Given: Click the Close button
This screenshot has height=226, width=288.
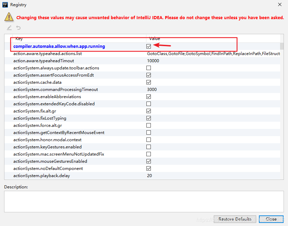Looking at the screenshot, I should click(x=271, y=219).
